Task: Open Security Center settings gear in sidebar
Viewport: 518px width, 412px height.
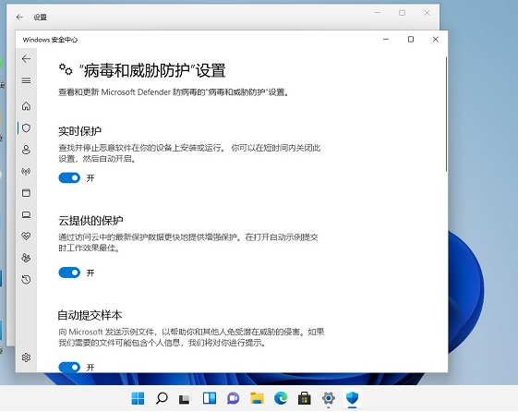Action: (26, 357)
